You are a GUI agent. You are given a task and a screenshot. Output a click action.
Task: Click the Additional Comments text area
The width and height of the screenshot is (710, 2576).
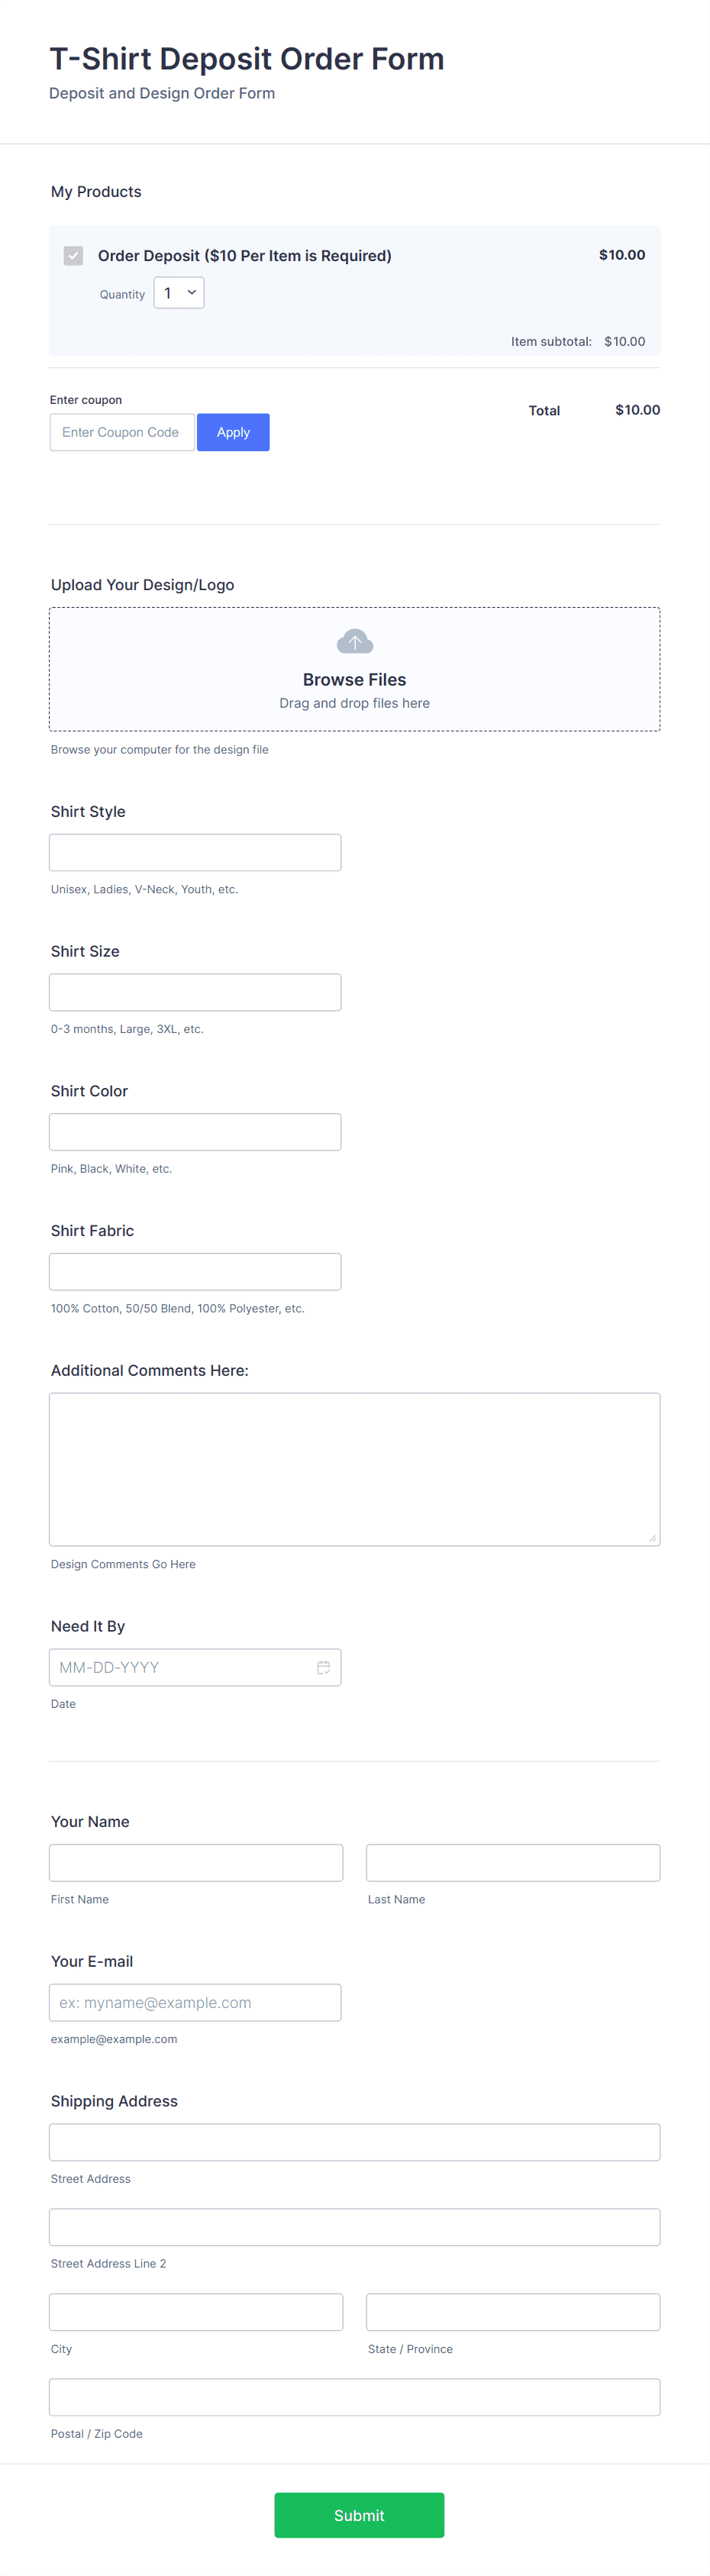tap(354, 1468)
